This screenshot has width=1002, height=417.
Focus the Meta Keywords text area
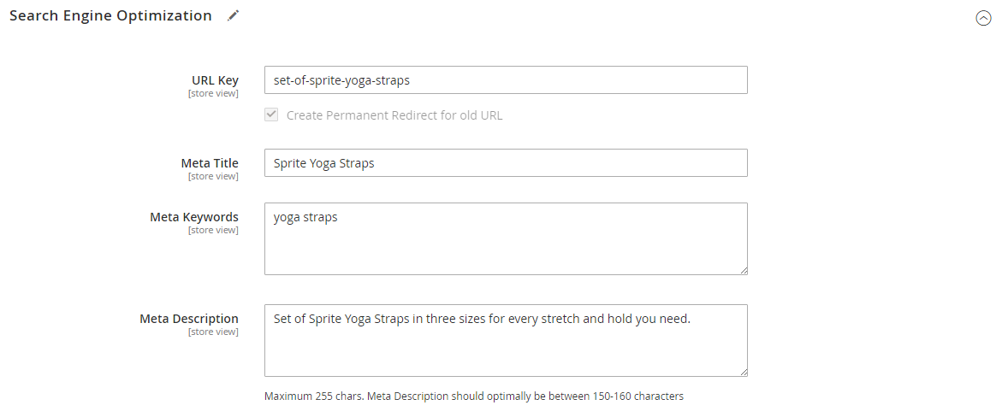coord(506,238)
